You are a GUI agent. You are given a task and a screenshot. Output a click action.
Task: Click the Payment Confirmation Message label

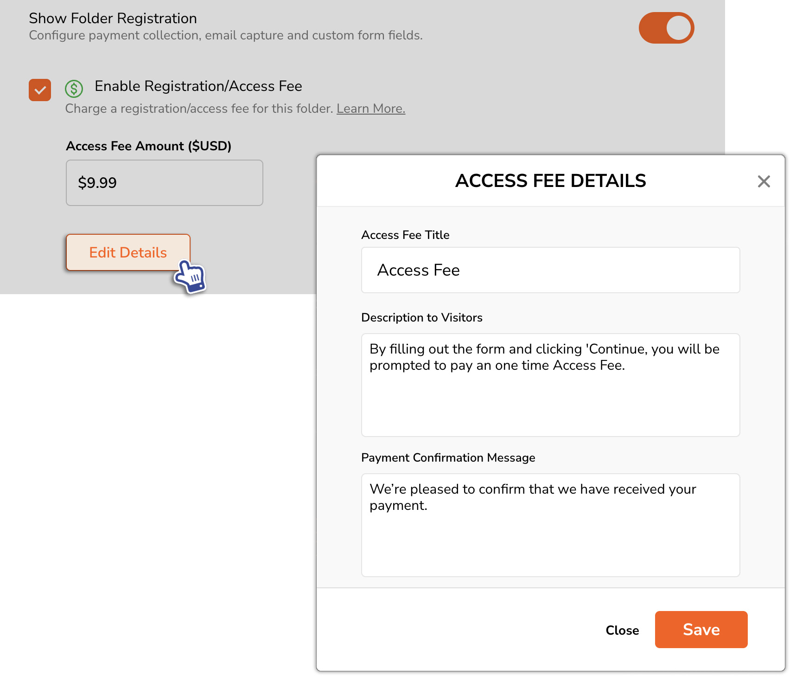[x=448, y=458]
